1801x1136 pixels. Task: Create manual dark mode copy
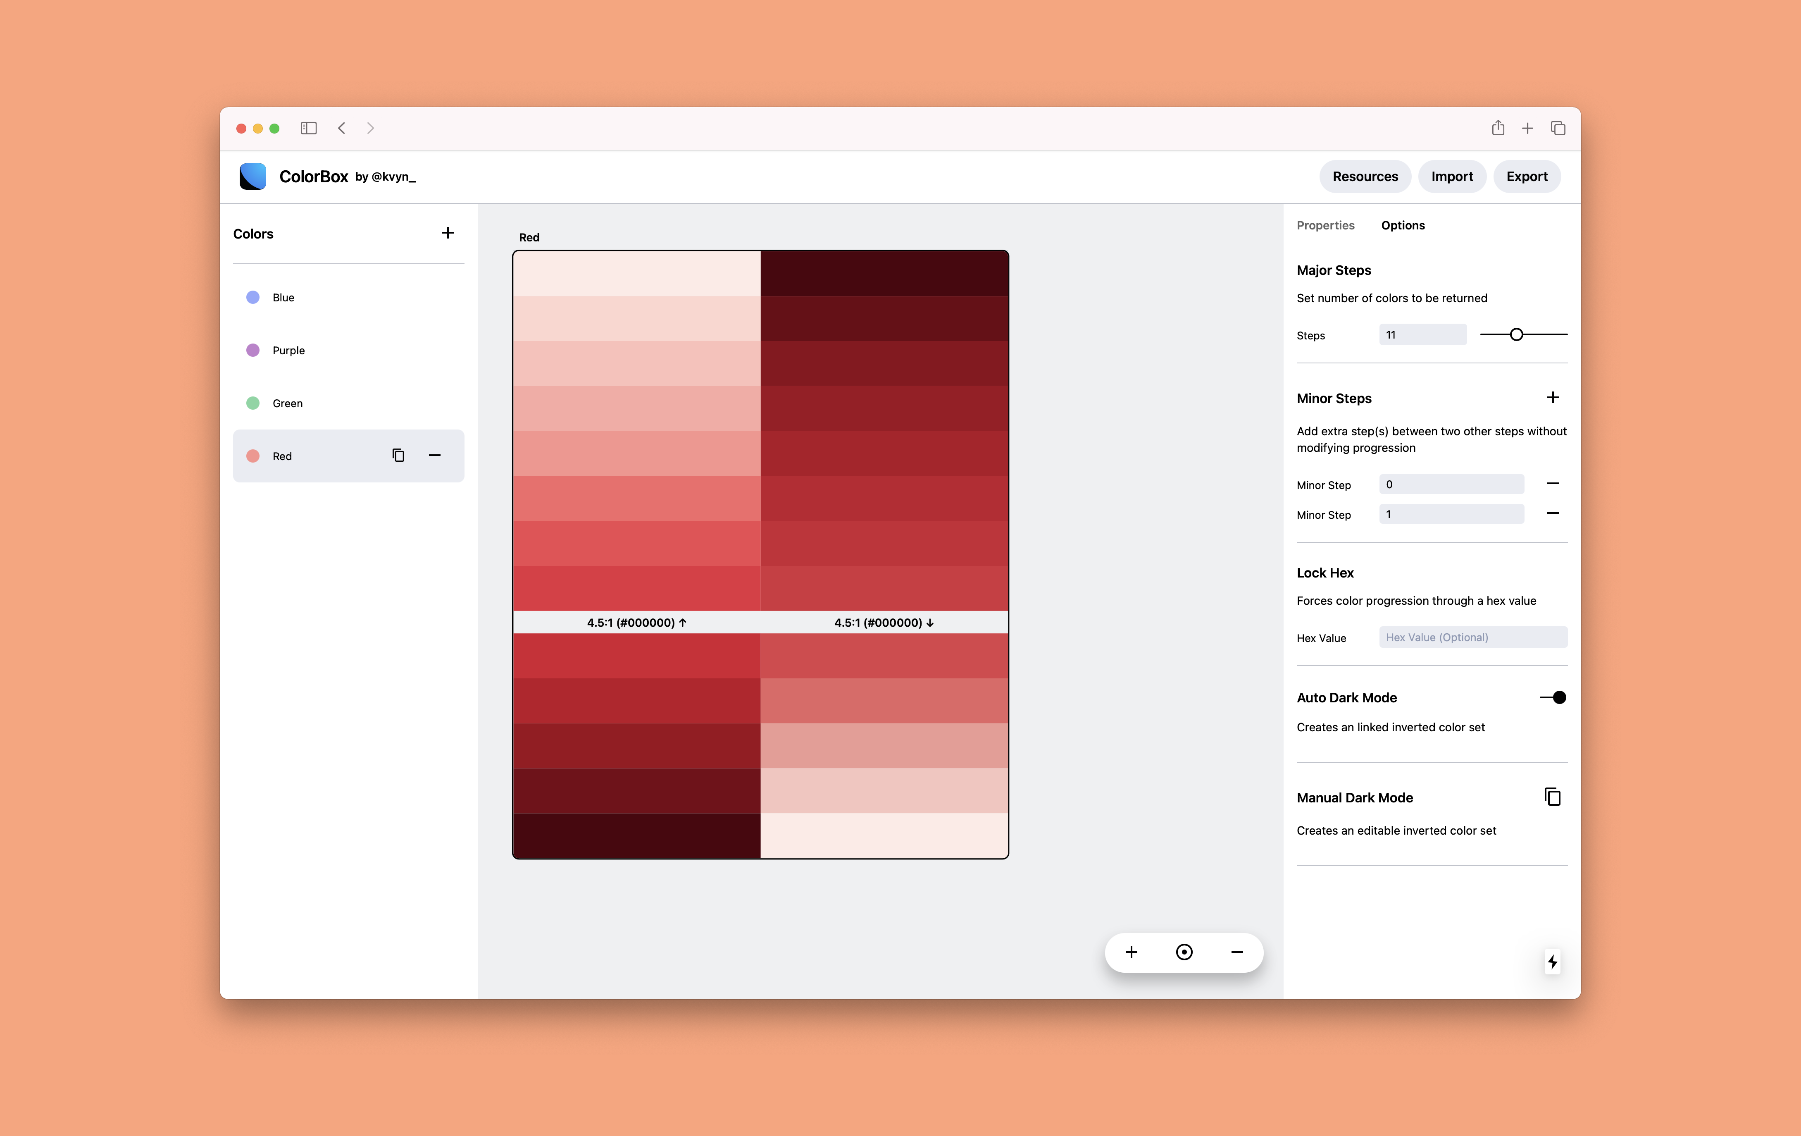coord(1552,796)
